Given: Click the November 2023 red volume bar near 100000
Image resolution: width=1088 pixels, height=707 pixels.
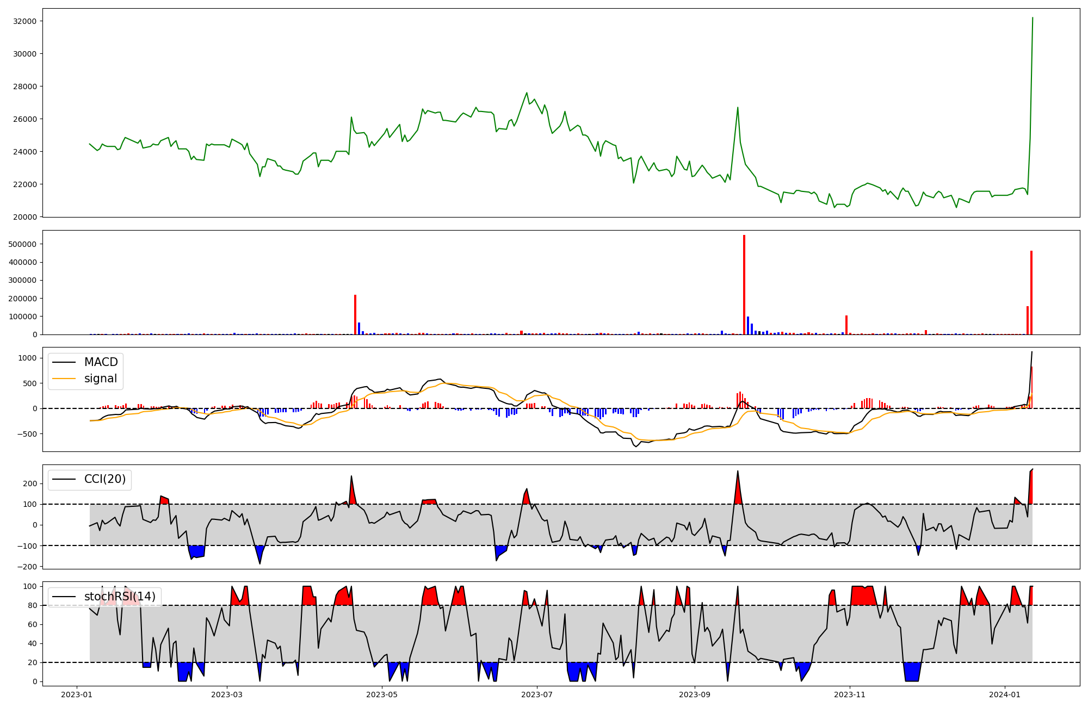Looking at the screenshot, I should click(x=846, y=325).
